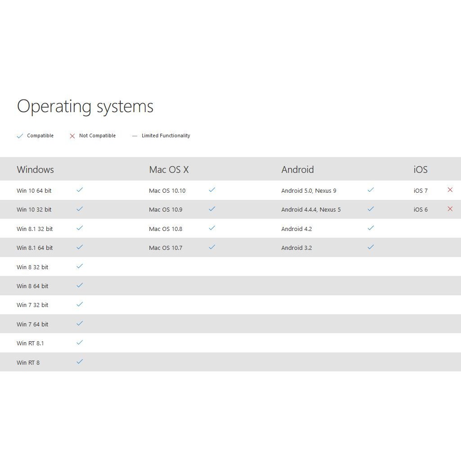Click the checkmark for Mac OS 10.10
Screen dimensions: 461x461
(212, 190)
